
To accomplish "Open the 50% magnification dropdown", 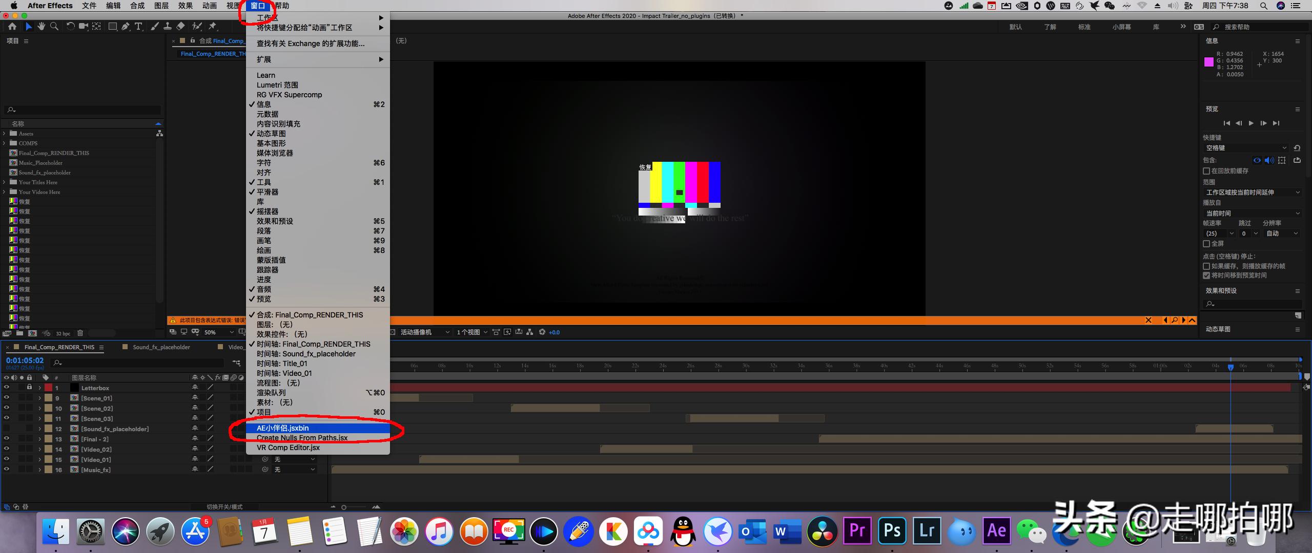I will [x=216, y=332].
